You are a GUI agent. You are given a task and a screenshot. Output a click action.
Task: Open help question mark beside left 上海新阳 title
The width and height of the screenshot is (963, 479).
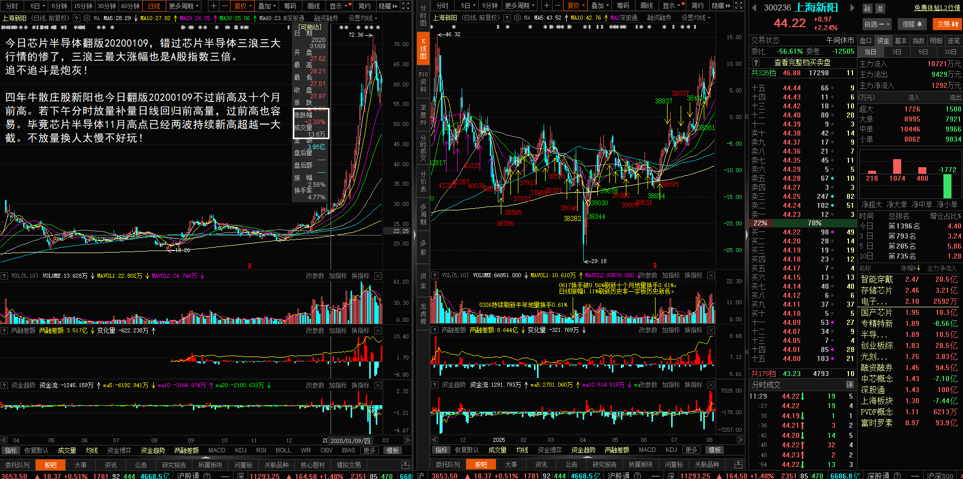coord(76,18)
